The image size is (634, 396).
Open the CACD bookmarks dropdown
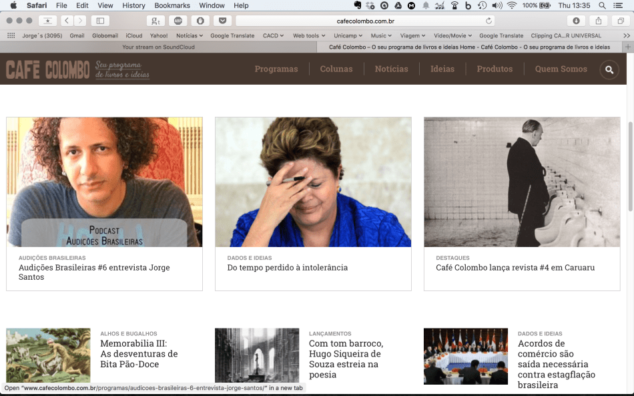(272, 35)
